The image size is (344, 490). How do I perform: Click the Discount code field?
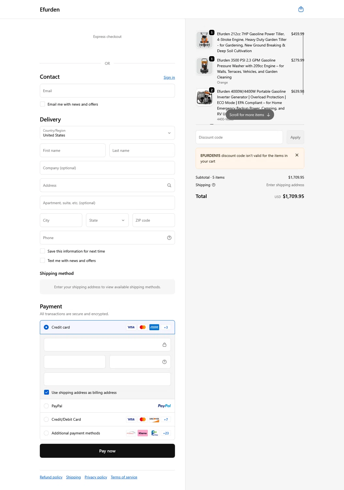coord(239,137)
